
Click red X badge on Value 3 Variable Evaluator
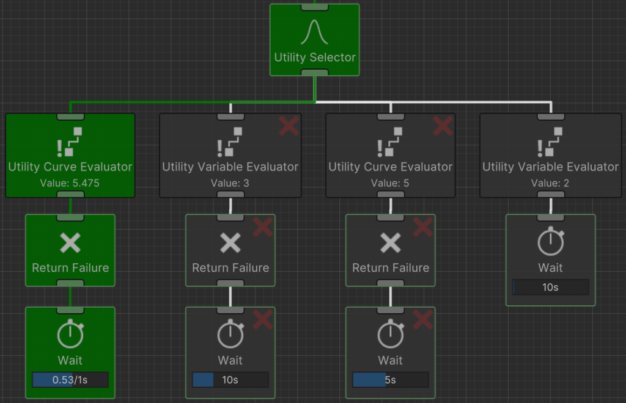[289, 126]
